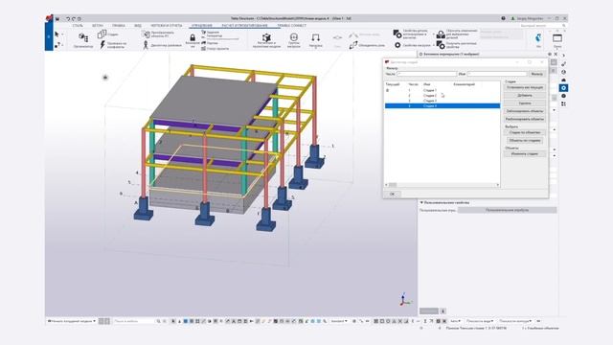Open Задания tasks in ribbon

coord(211,33)
